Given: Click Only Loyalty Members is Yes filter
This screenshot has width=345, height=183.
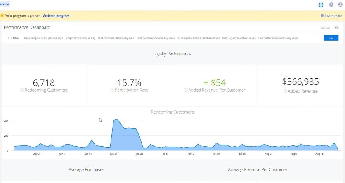Looking at the screenshot, I should pos(239,38).
